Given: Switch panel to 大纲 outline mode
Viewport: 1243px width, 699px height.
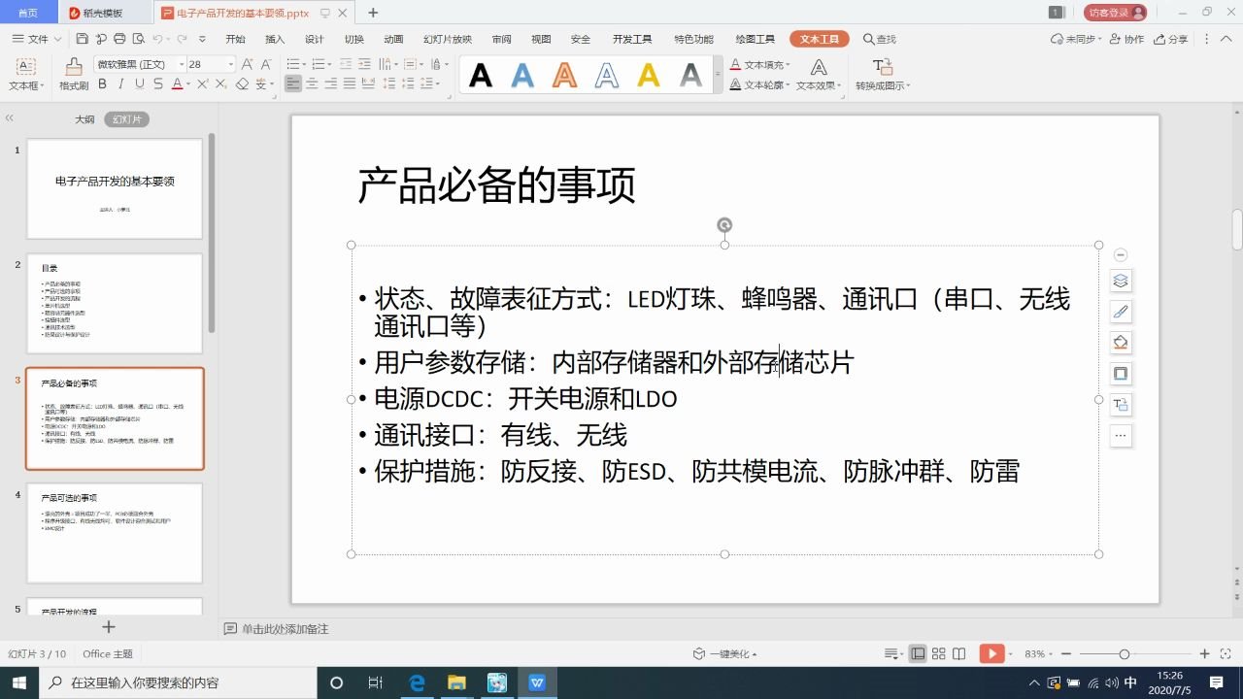Looking at the screenshot, I should [x=84, y=119].
